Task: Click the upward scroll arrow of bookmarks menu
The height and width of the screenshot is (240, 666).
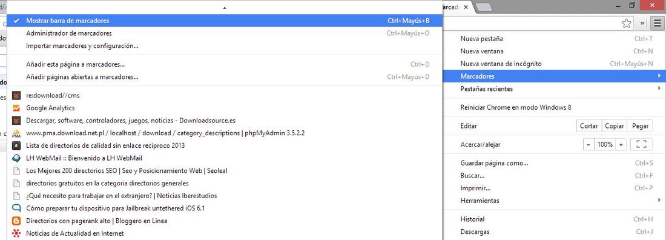Action: pos(224,8)
